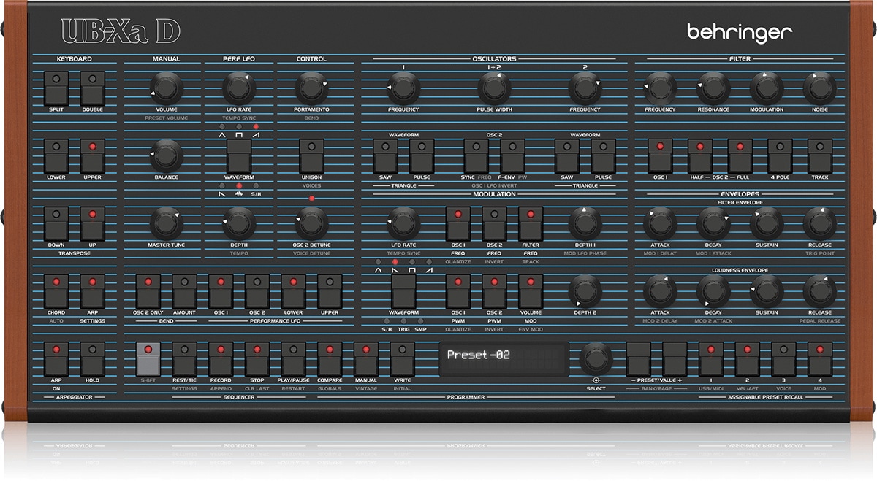877x481 pixels.
Task: Click the DEPTH 1 knob
Action: point(585,222)
